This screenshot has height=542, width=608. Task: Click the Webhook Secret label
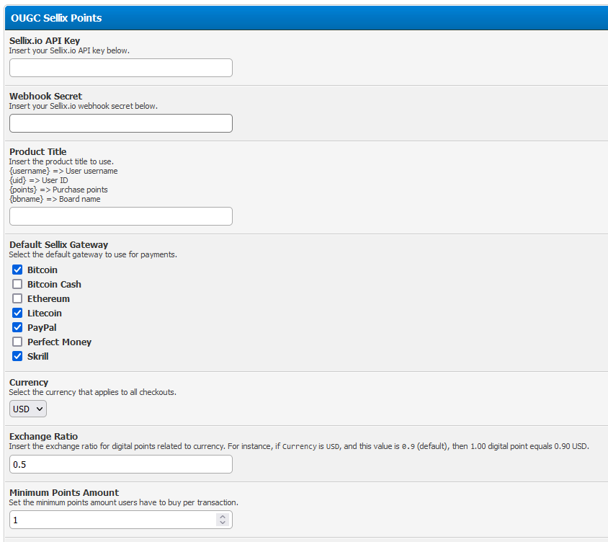coord(45,97)
